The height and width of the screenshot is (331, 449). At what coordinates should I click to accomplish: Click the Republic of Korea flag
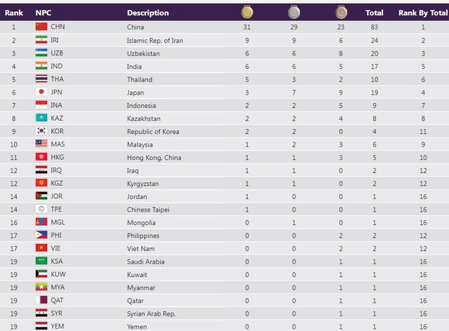[41, 131]
